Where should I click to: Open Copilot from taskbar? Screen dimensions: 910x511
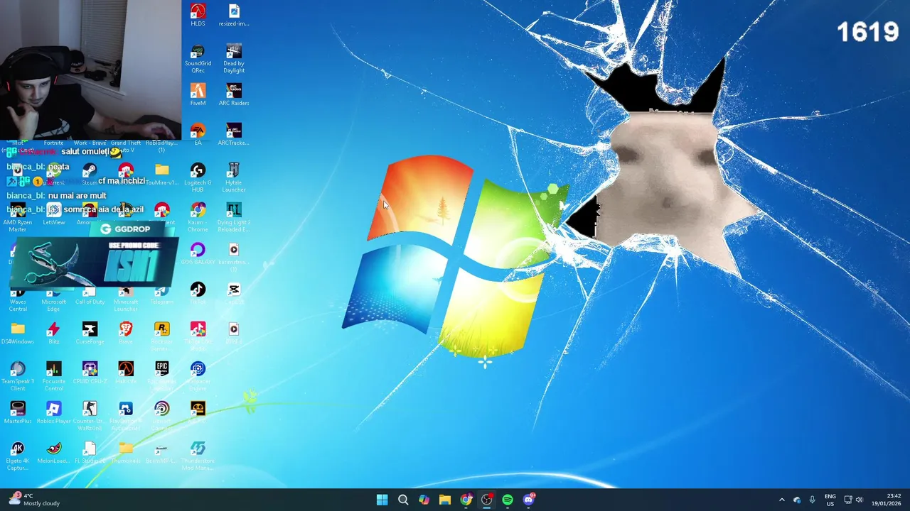424,500
